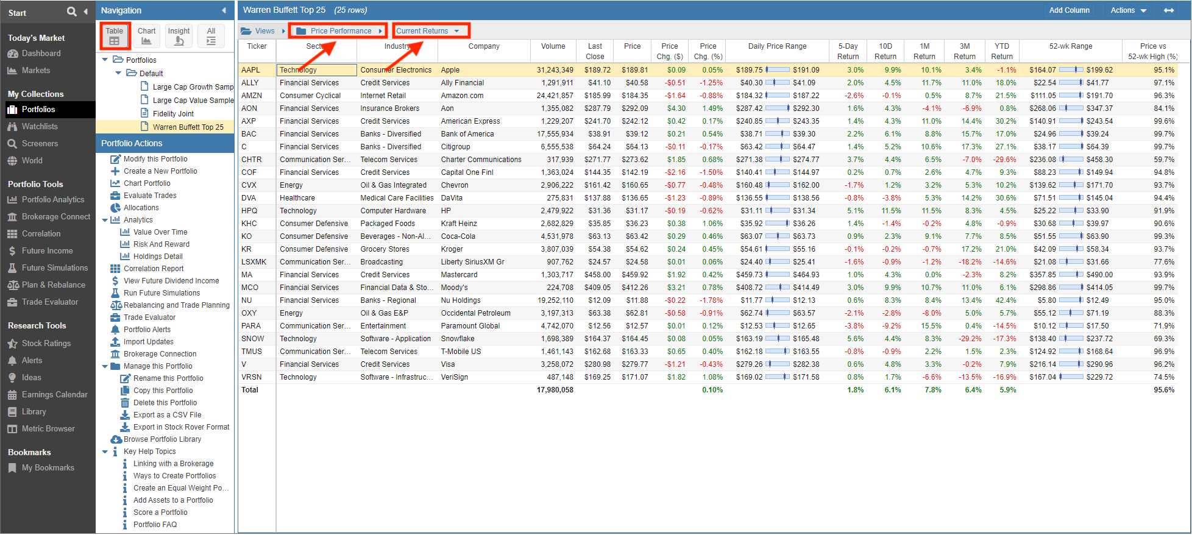Open the Dashboard gauge icon
This screenshot has width=1192, height=535.
[13, 54]
